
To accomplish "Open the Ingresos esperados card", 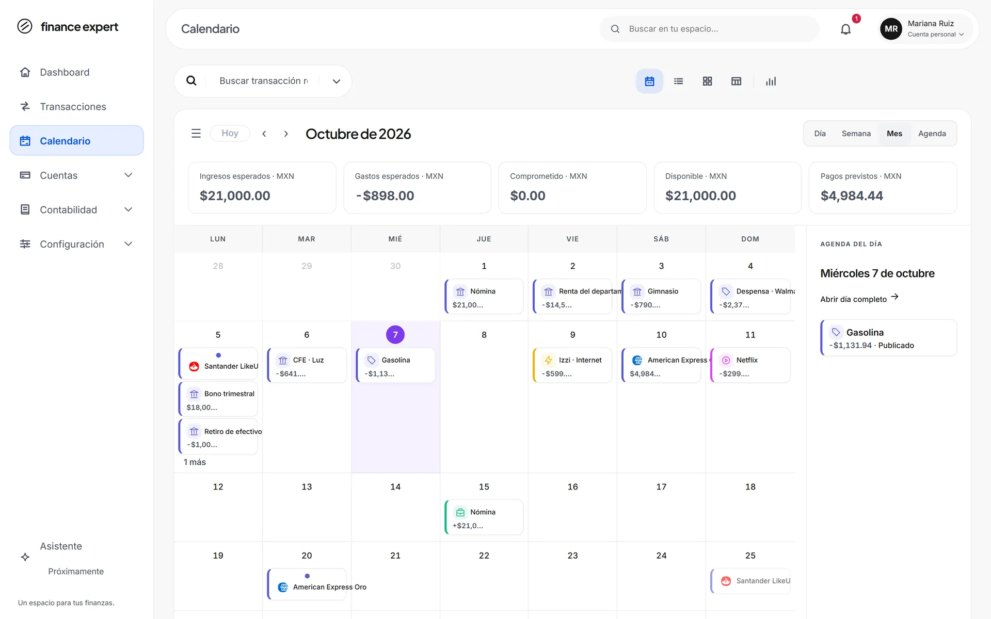I will click(262, 188).
